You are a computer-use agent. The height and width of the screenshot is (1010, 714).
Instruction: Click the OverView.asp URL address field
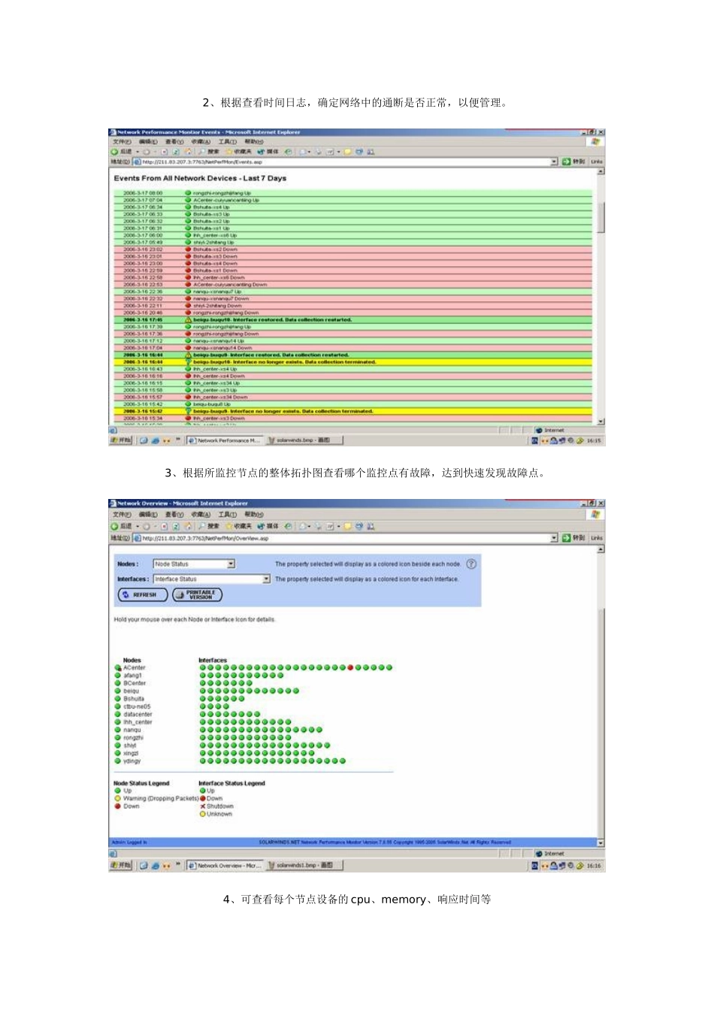[346, 538]
